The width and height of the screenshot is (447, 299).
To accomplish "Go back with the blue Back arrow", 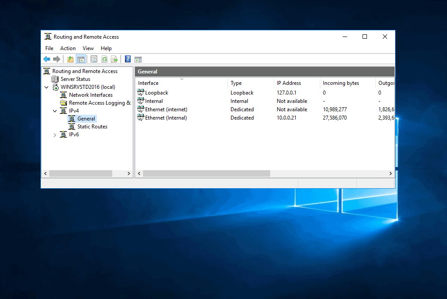I will tap(47, 59).
